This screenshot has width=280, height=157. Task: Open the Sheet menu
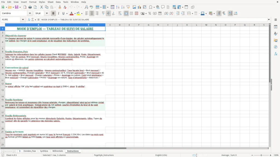50,2
